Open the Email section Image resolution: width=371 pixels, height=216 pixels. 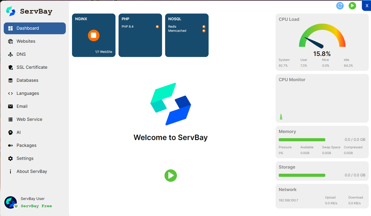coord(35,106)
